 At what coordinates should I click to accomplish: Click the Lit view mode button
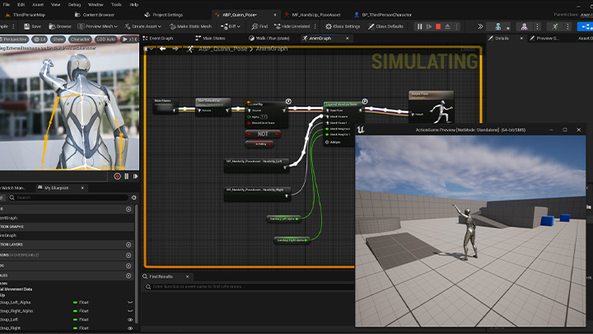pyautogui.click(x=40, y=39)
